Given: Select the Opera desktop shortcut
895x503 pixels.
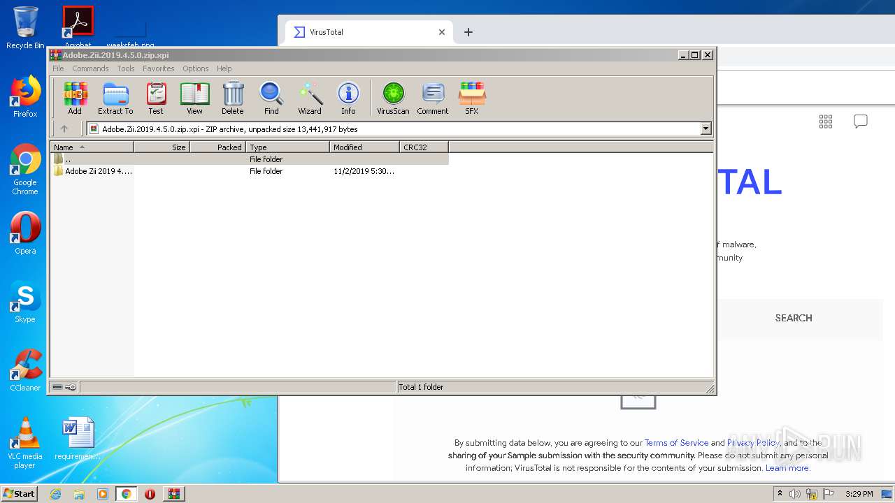Looking at the screenshot, I should point(25,233).
